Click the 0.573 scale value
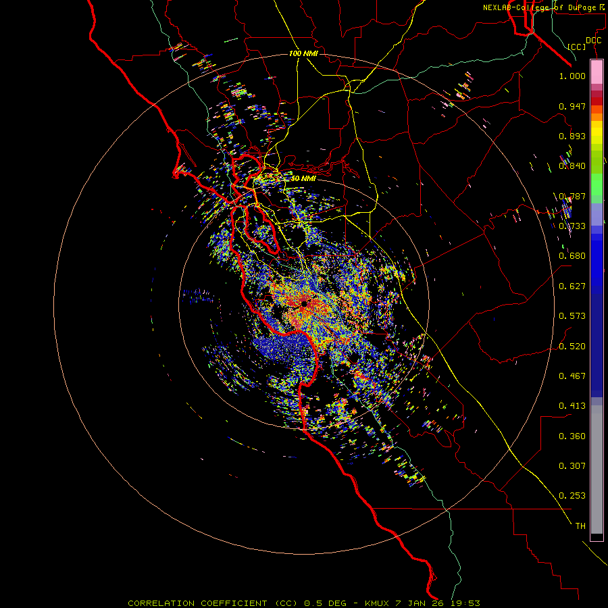 [572, 316]
